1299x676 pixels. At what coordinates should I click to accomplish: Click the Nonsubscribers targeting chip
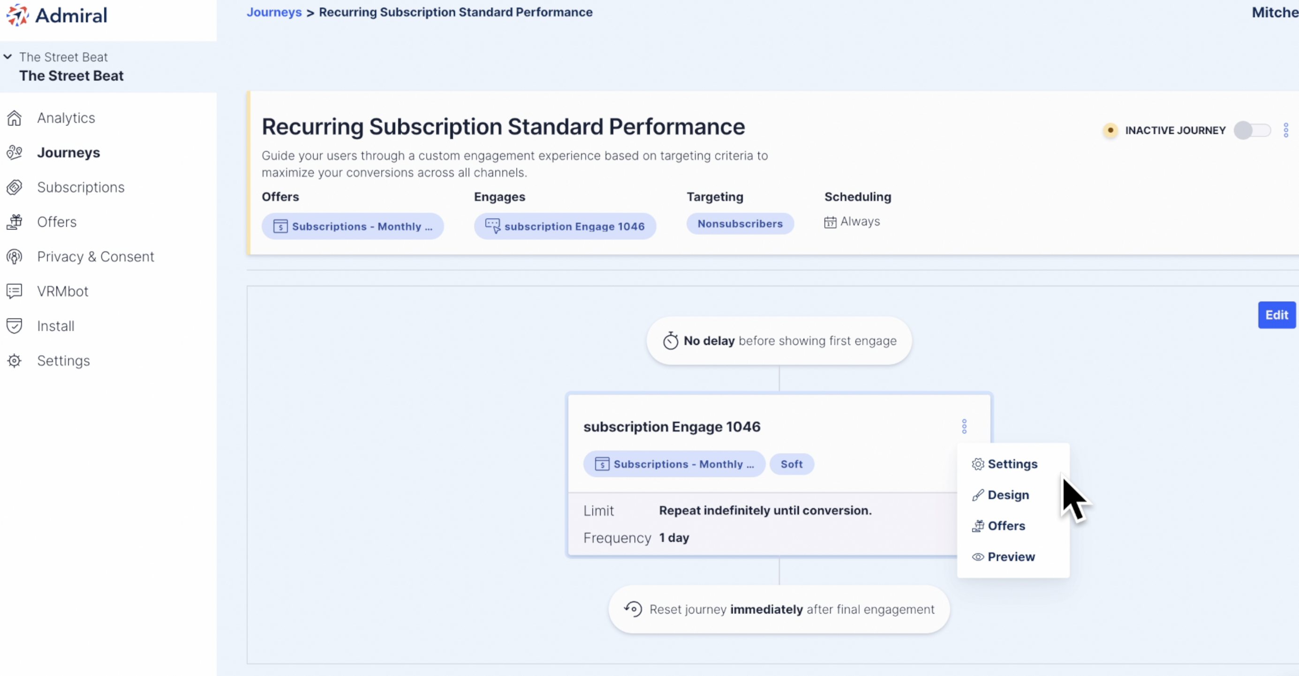(740, 224)
